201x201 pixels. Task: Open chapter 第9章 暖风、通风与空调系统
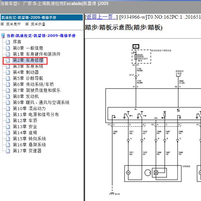click(41, 102)
